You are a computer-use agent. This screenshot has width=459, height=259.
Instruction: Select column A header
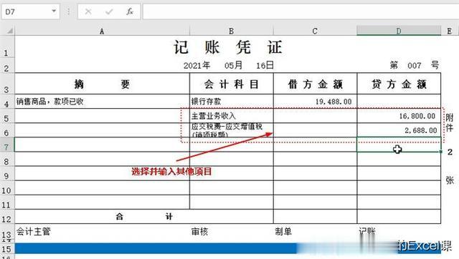102,31
